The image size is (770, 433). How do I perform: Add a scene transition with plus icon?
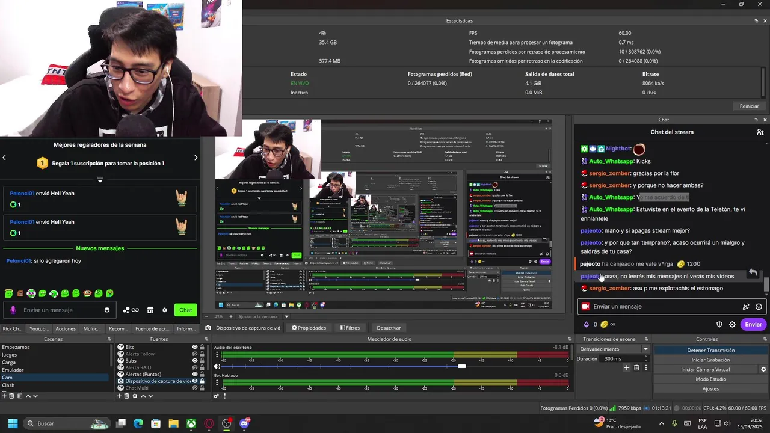pos(627,367)
